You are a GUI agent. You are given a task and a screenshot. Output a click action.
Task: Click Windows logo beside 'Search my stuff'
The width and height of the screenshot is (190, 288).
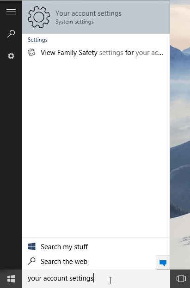point(31,246)
